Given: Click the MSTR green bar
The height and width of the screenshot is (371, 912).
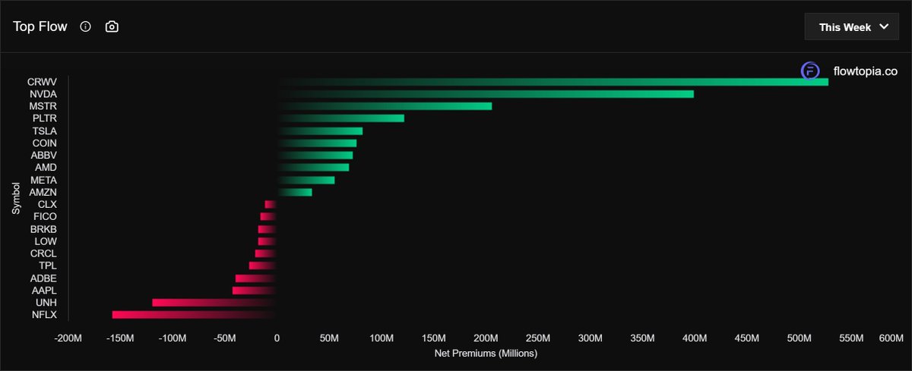Looking at the screenshot, I should [384, 106].
